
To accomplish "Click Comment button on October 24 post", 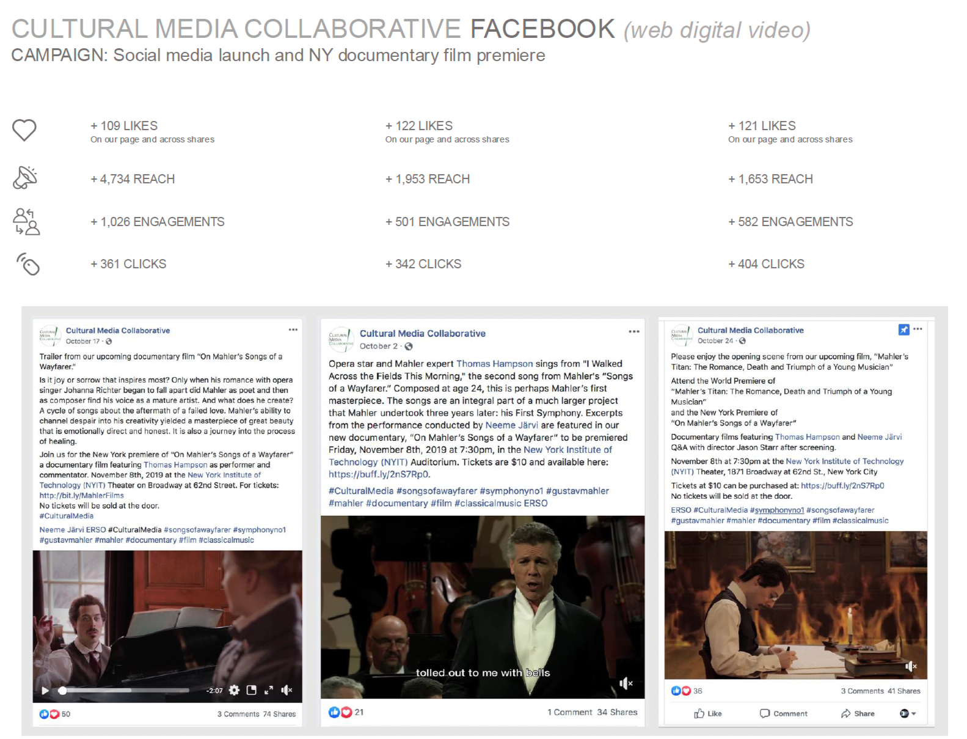I will tap(783, 713).
